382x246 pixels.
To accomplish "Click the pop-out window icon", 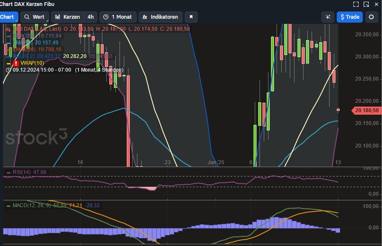I will 367,4.
